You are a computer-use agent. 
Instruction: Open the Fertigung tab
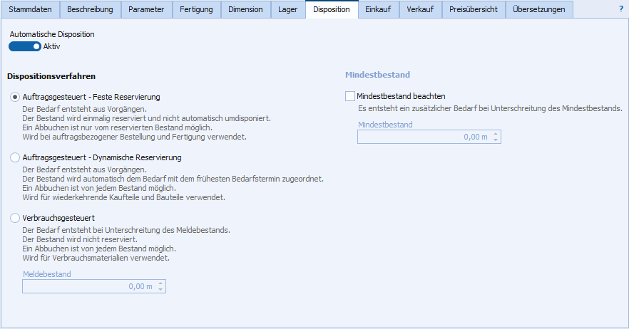click(x=196, y=9)
